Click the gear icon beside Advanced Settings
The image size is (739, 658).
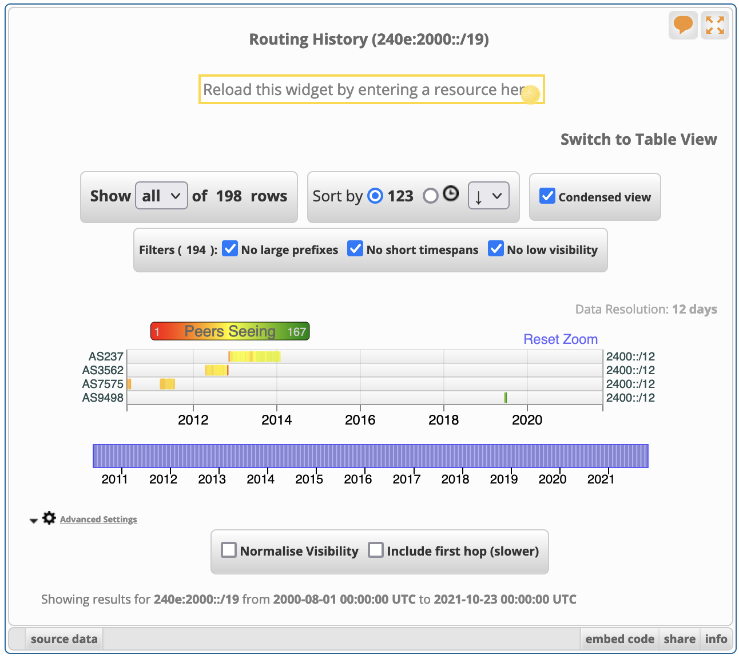[49, 518]
